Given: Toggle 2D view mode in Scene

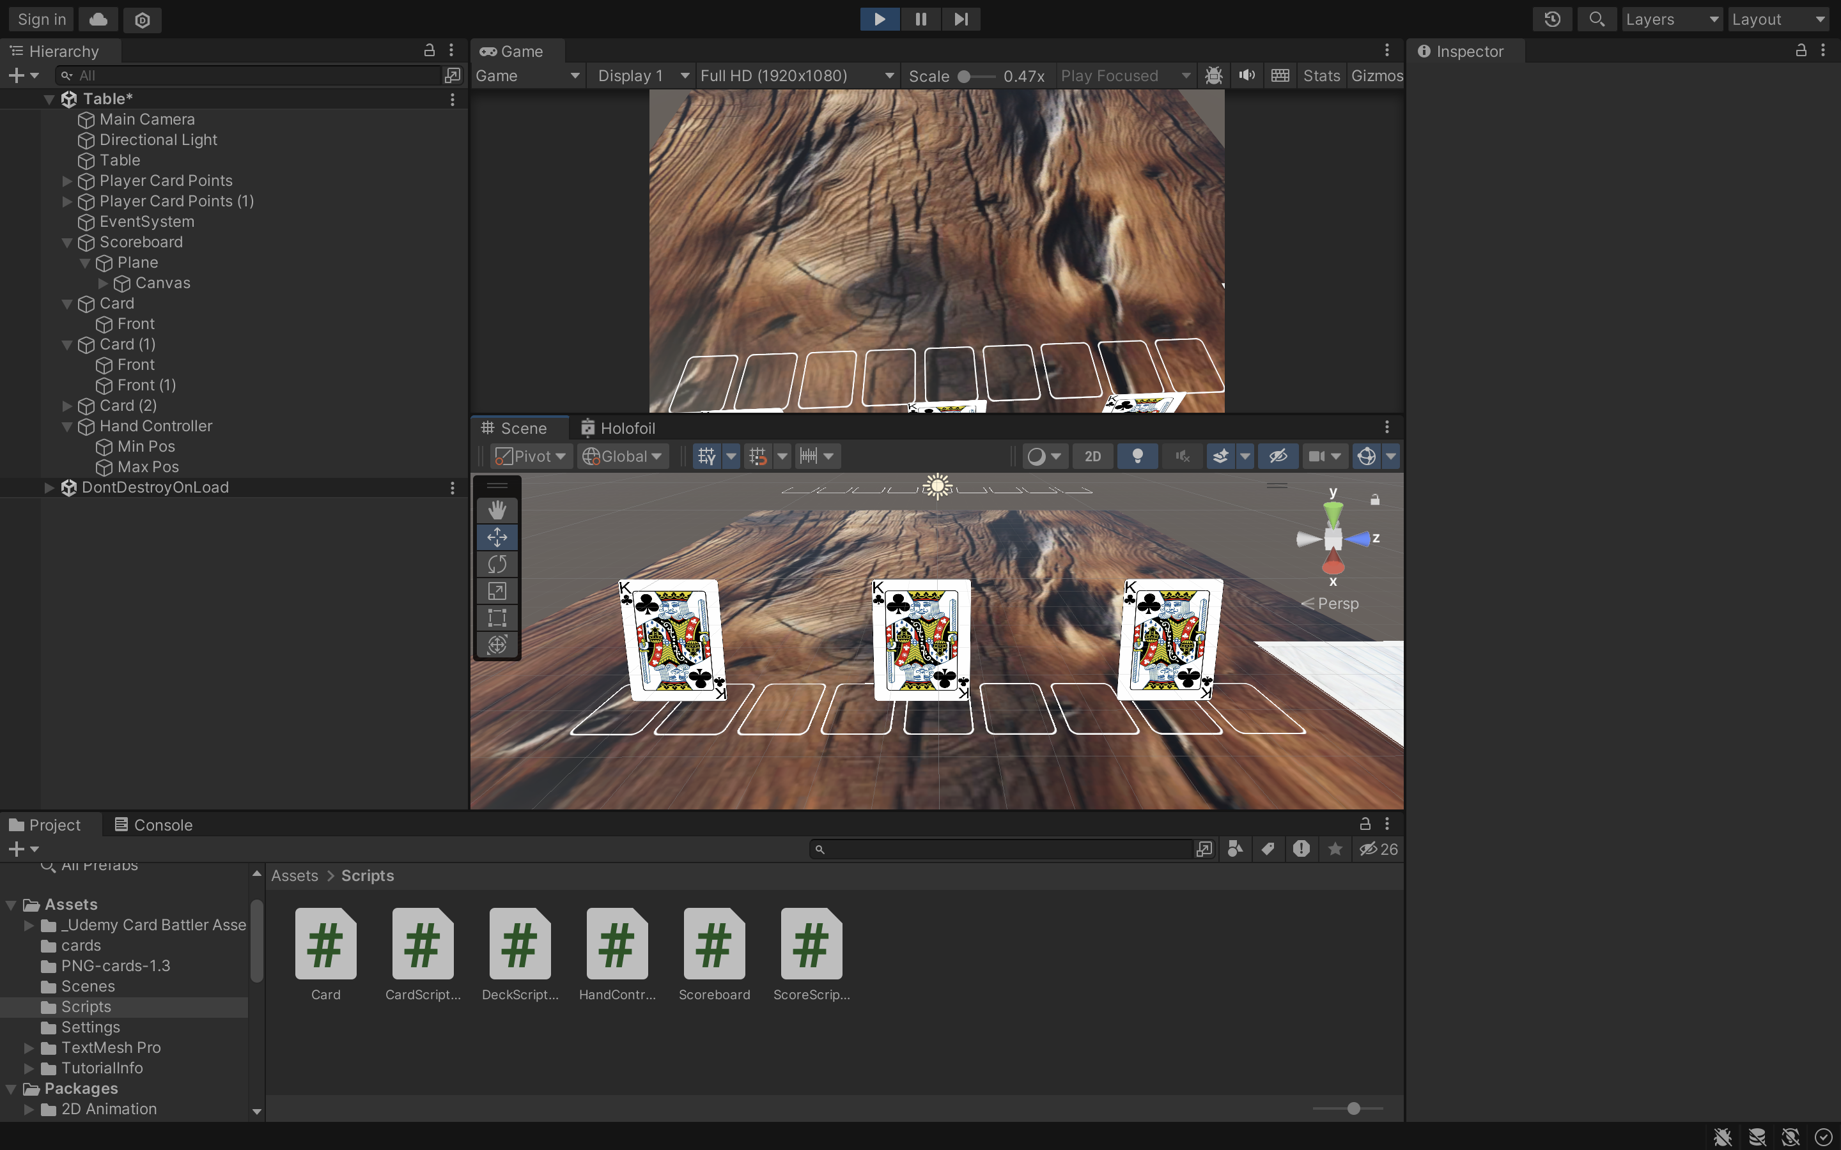Looking at the screenshot, I should 1092,456.
